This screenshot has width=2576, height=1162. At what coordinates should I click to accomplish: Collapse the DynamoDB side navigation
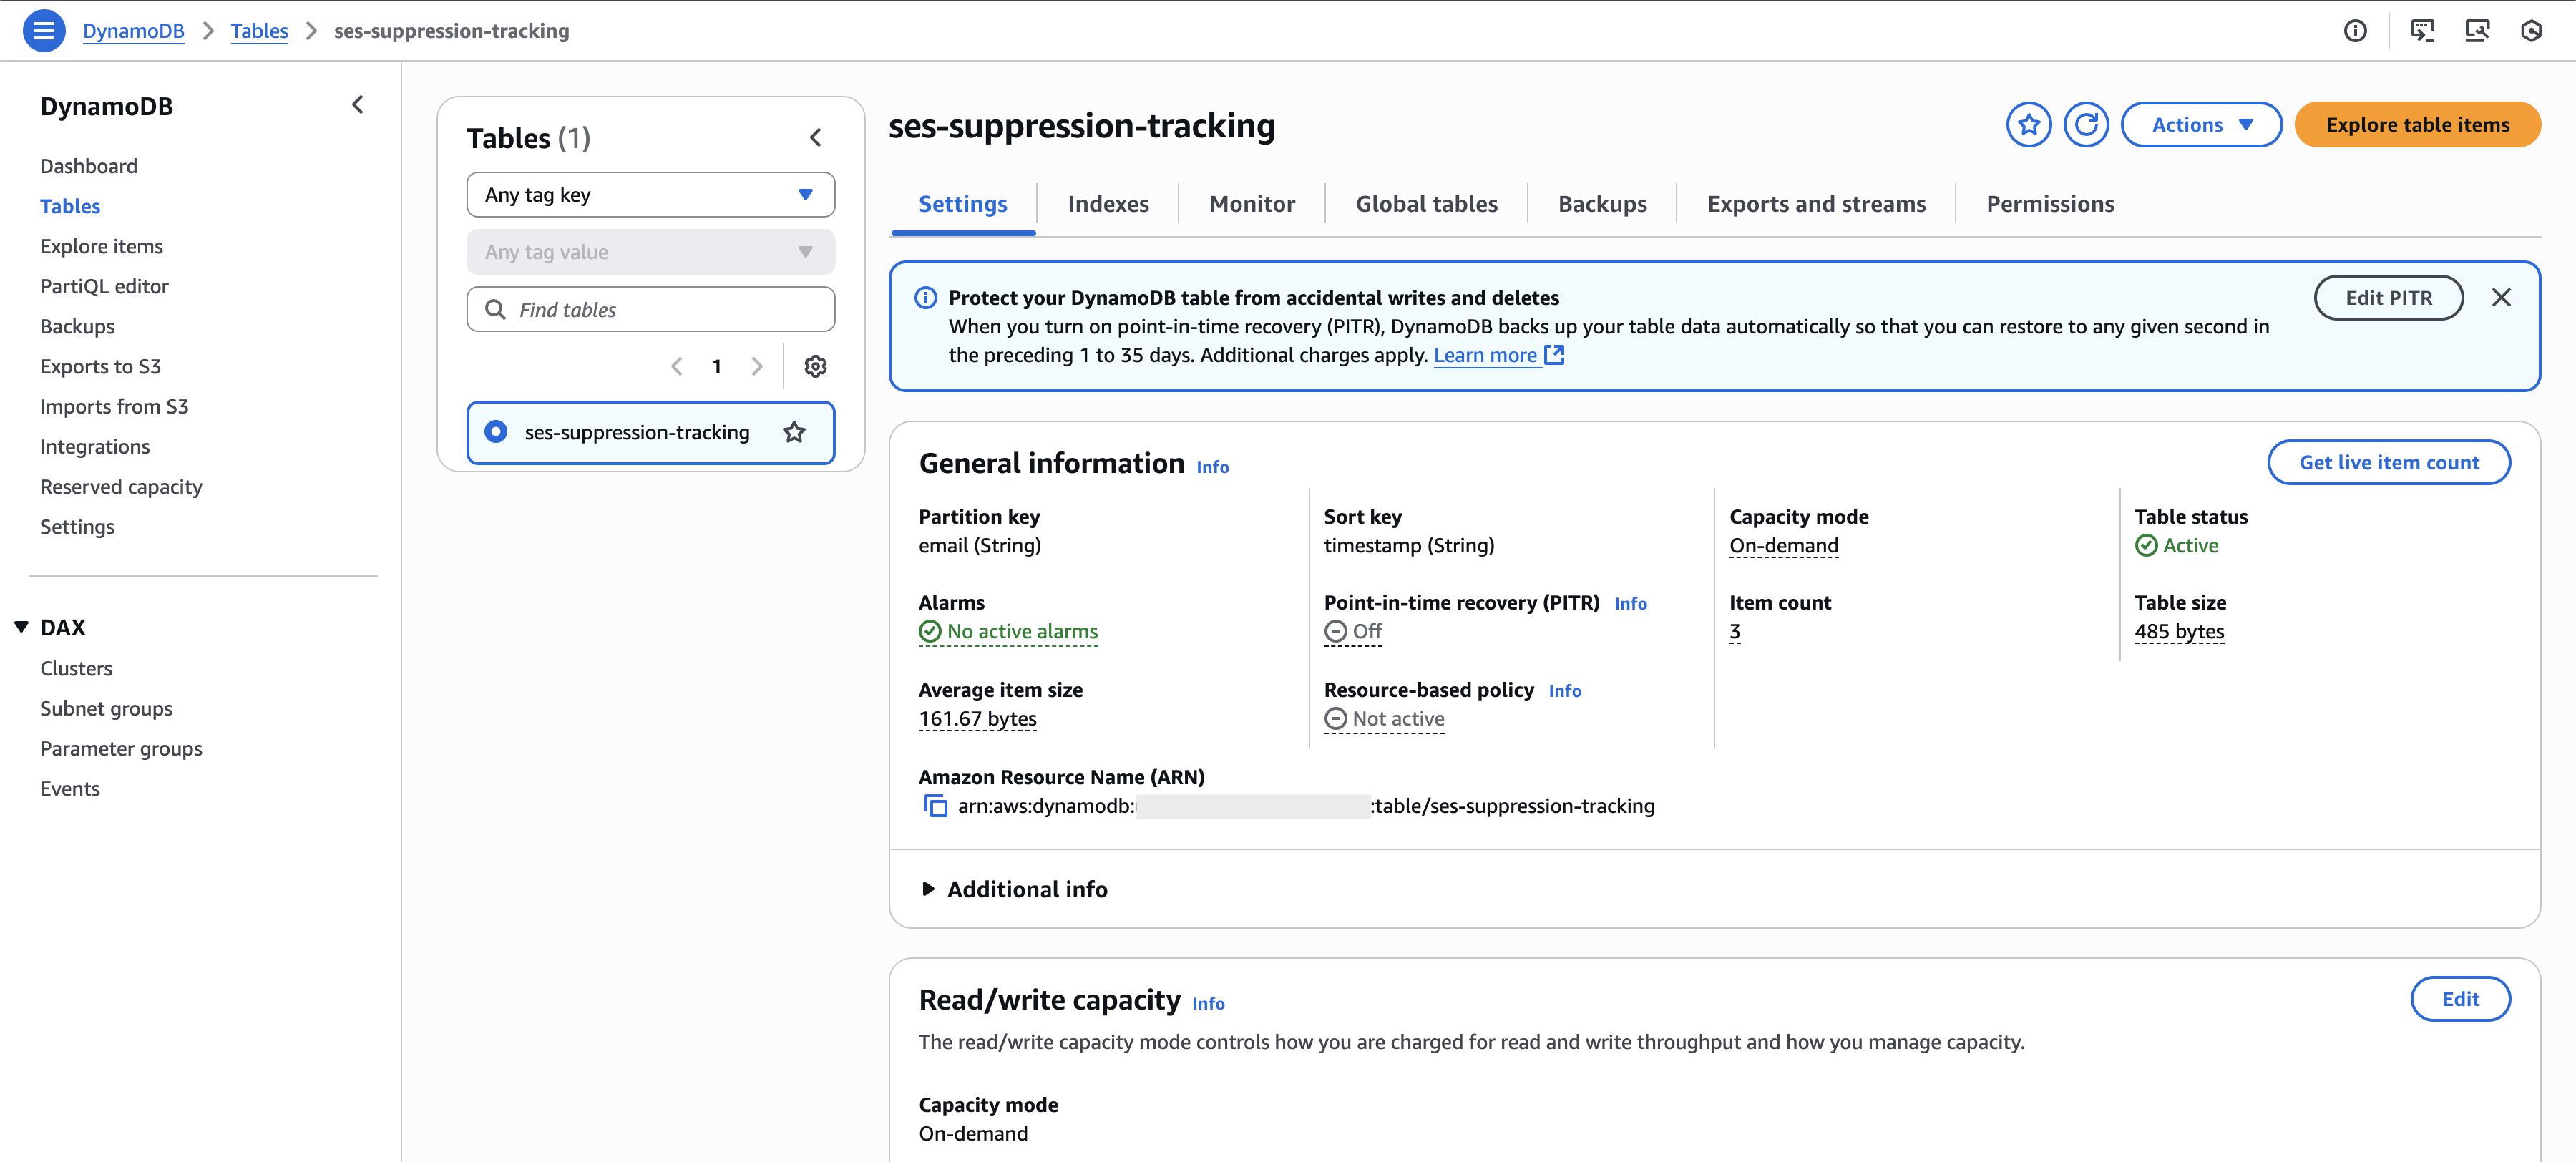tap(358, 105)
